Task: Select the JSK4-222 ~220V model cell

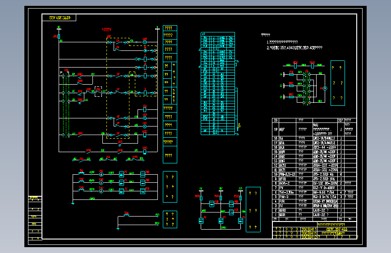Action: pos(326,165)
